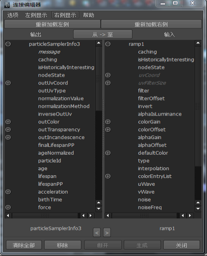The image size is (207, 256).
Task: Open the 右侧显示 menu
Action: click(x=65, y=15)
